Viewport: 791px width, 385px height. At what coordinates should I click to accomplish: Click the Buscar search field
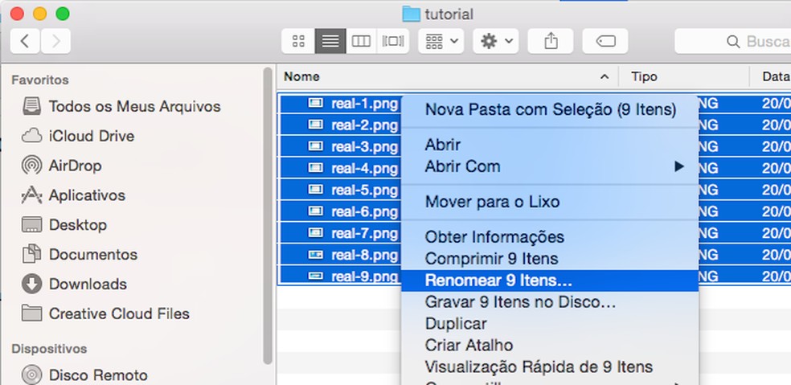(x=733, y=41)
